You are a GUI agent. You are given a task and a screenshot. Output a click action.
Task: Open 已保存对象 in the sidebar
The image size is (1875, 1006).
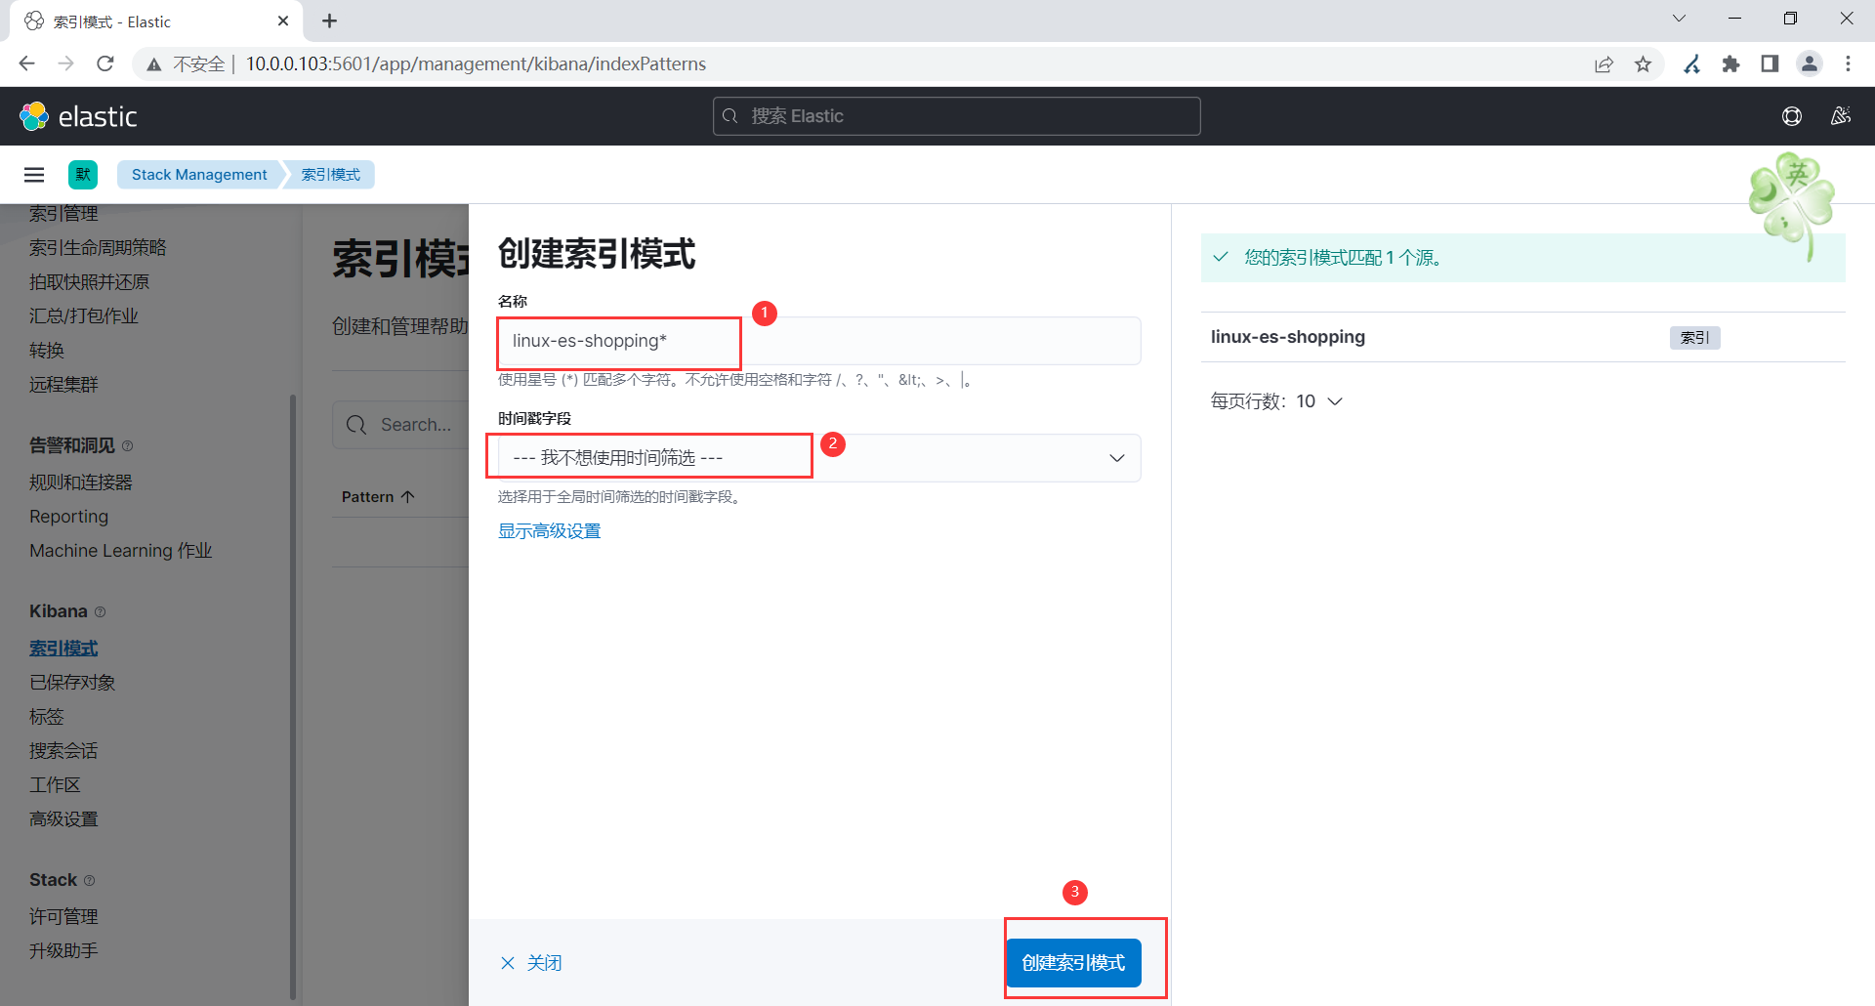click(72, 683)
